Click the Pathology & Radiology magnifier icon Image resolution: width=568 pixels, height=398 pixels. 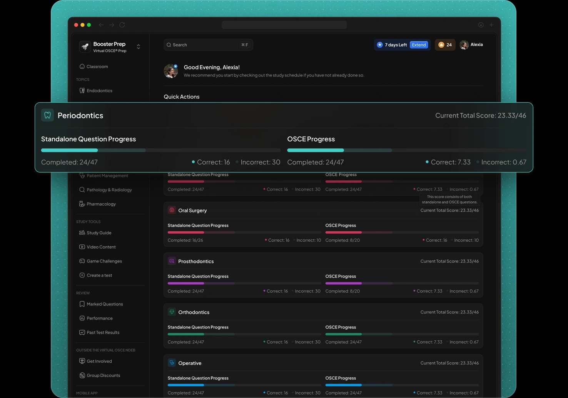[82, 190]
